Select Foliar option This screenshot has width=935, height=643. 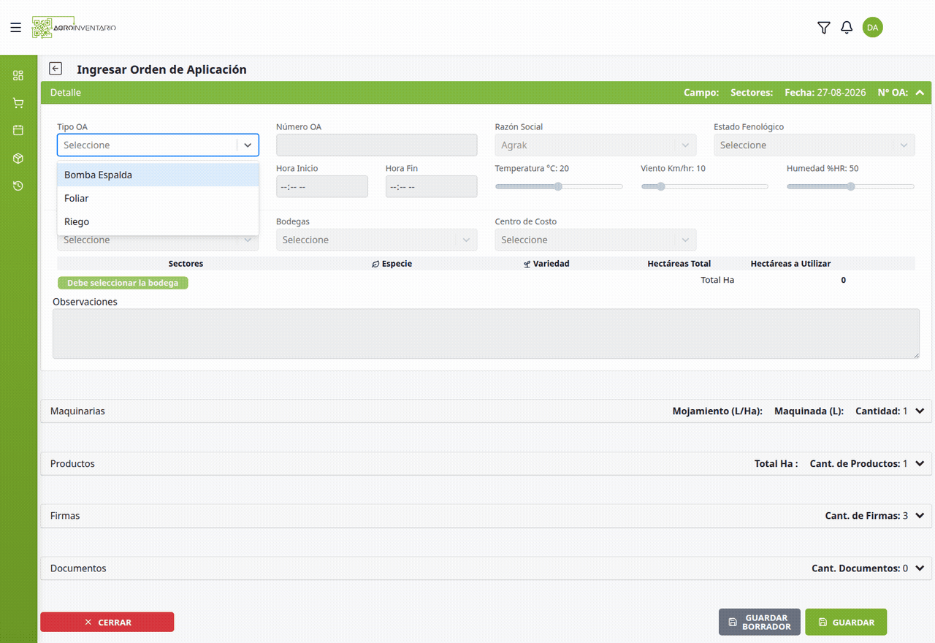158,198
